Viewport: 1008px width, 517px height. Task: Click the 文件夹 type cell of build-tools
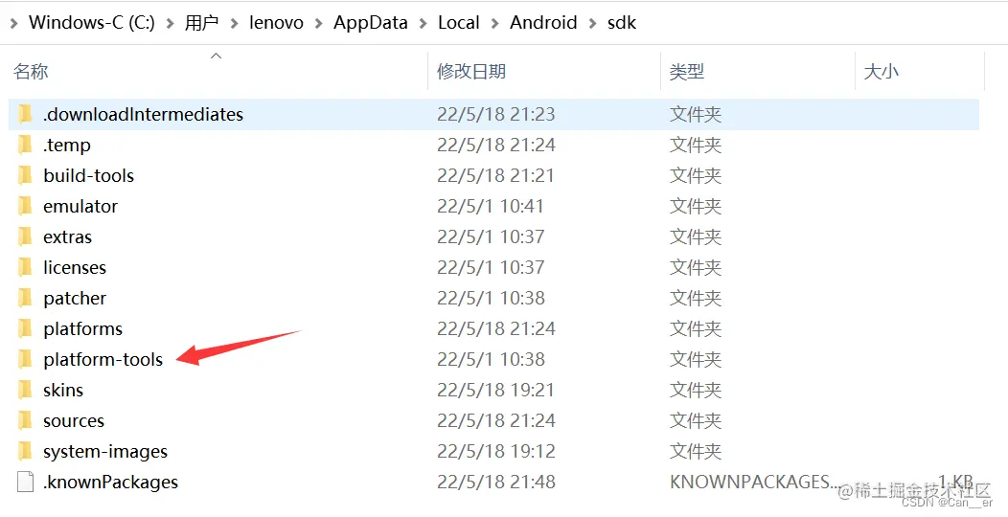click(x=696, y=175)
